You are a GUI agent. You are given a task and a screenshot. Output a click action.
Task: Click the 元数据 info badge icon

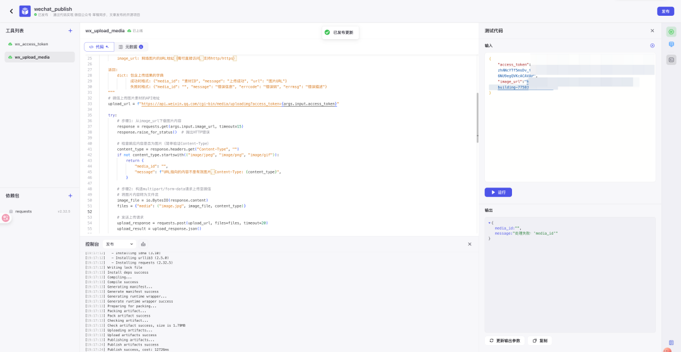[141, 47]
